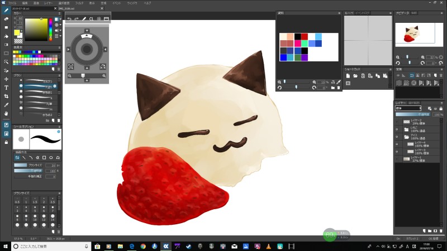
Task: Choose the 1.5 brush size preset
Action: pyautogui.click(x=35, y=201)
